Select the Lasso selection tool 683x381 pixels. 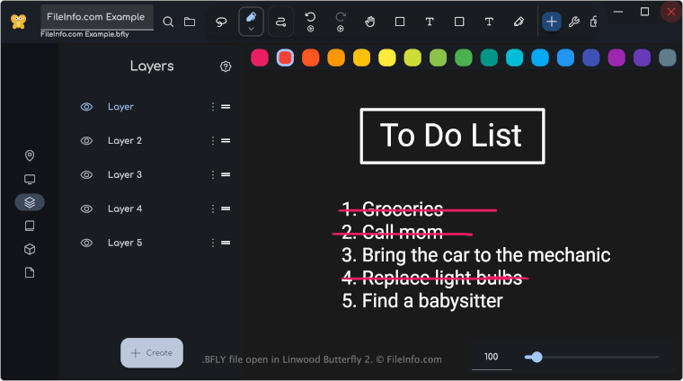[221, 22]
